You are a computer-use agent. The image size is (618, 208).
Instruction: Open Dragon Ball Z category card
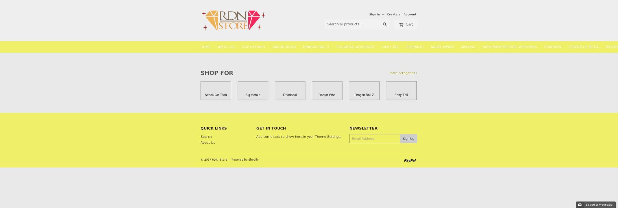click(364, 91)
